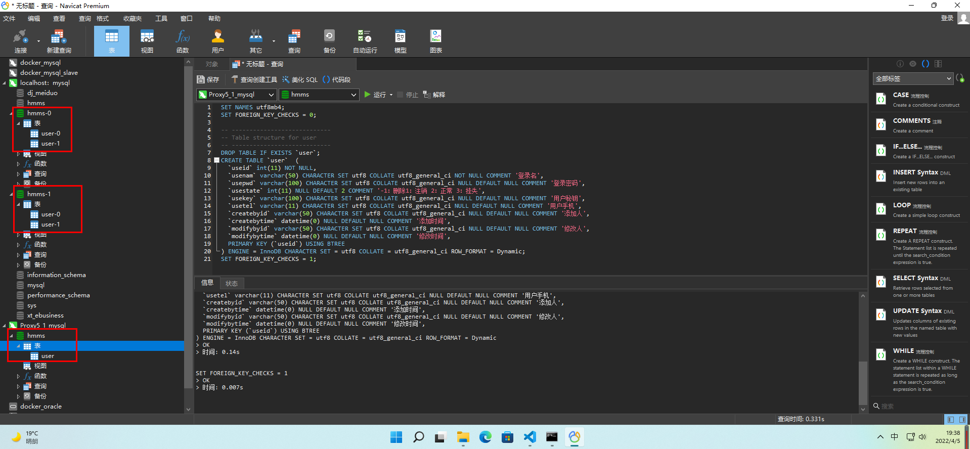Screen dimensions: 970x449
Task: Click the info icon in right panel
Action: coord(900,64)
